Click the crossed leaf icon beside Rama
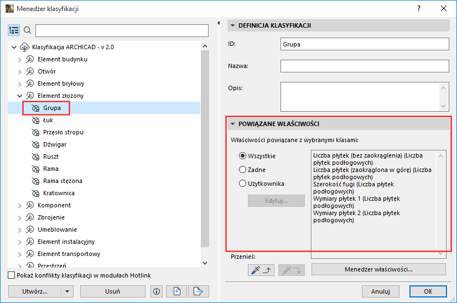 (x=35, y=169)
